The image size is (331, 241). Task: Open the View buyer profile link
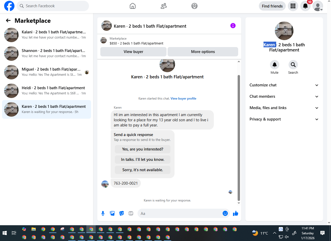tap(183, 99)
